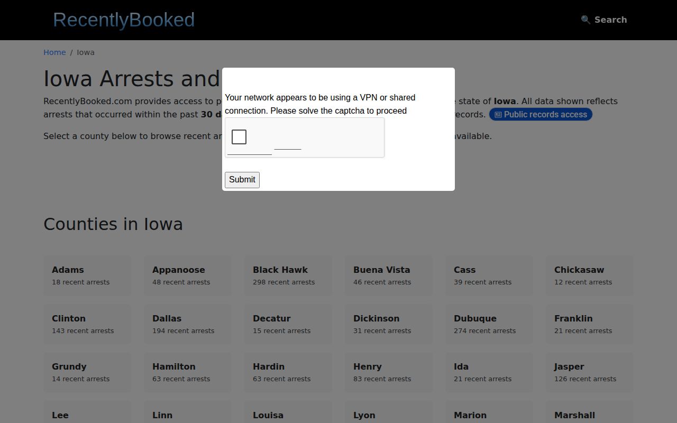Image resolution: width=677 pixels, height=423 pixels.
Task: Open Clinton county arrests
Action: 87,324
